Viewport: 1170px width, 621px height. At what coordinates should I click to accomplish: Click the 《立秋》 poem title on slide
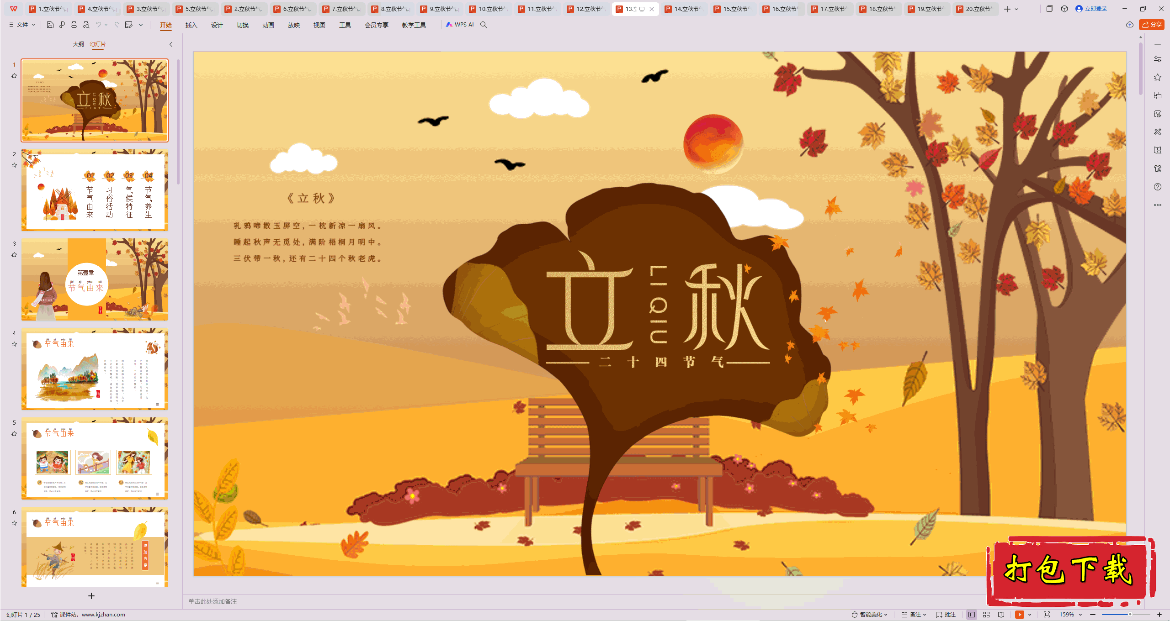pyautogui.click(x=311, y=198)
